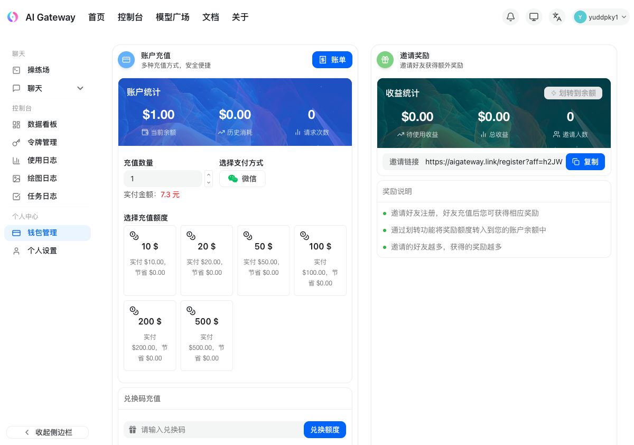Viewport: 634px width, 445px height.
Task: Increase 充值数量 with up arrow
Action: point(209,174)
